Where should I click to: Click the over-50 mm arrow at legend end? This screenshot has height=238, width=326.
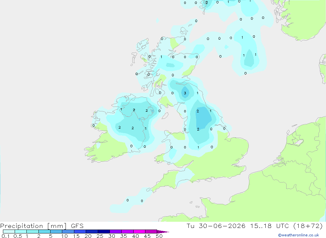[x=163, y=232]
